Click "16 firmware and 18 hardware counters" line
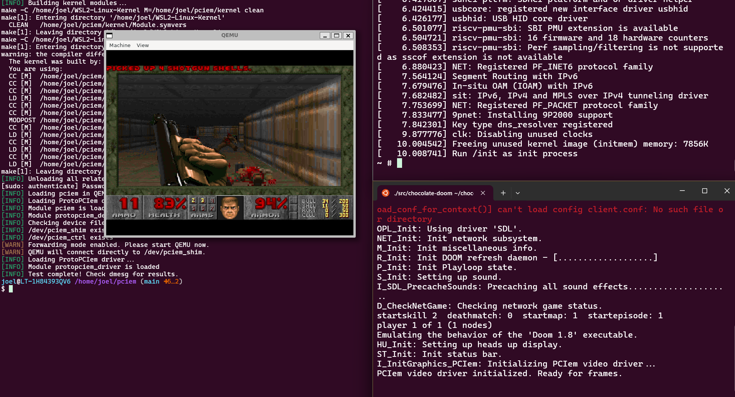Image resolution: width=735 pixels, height=397 pixels. point(543,38)
